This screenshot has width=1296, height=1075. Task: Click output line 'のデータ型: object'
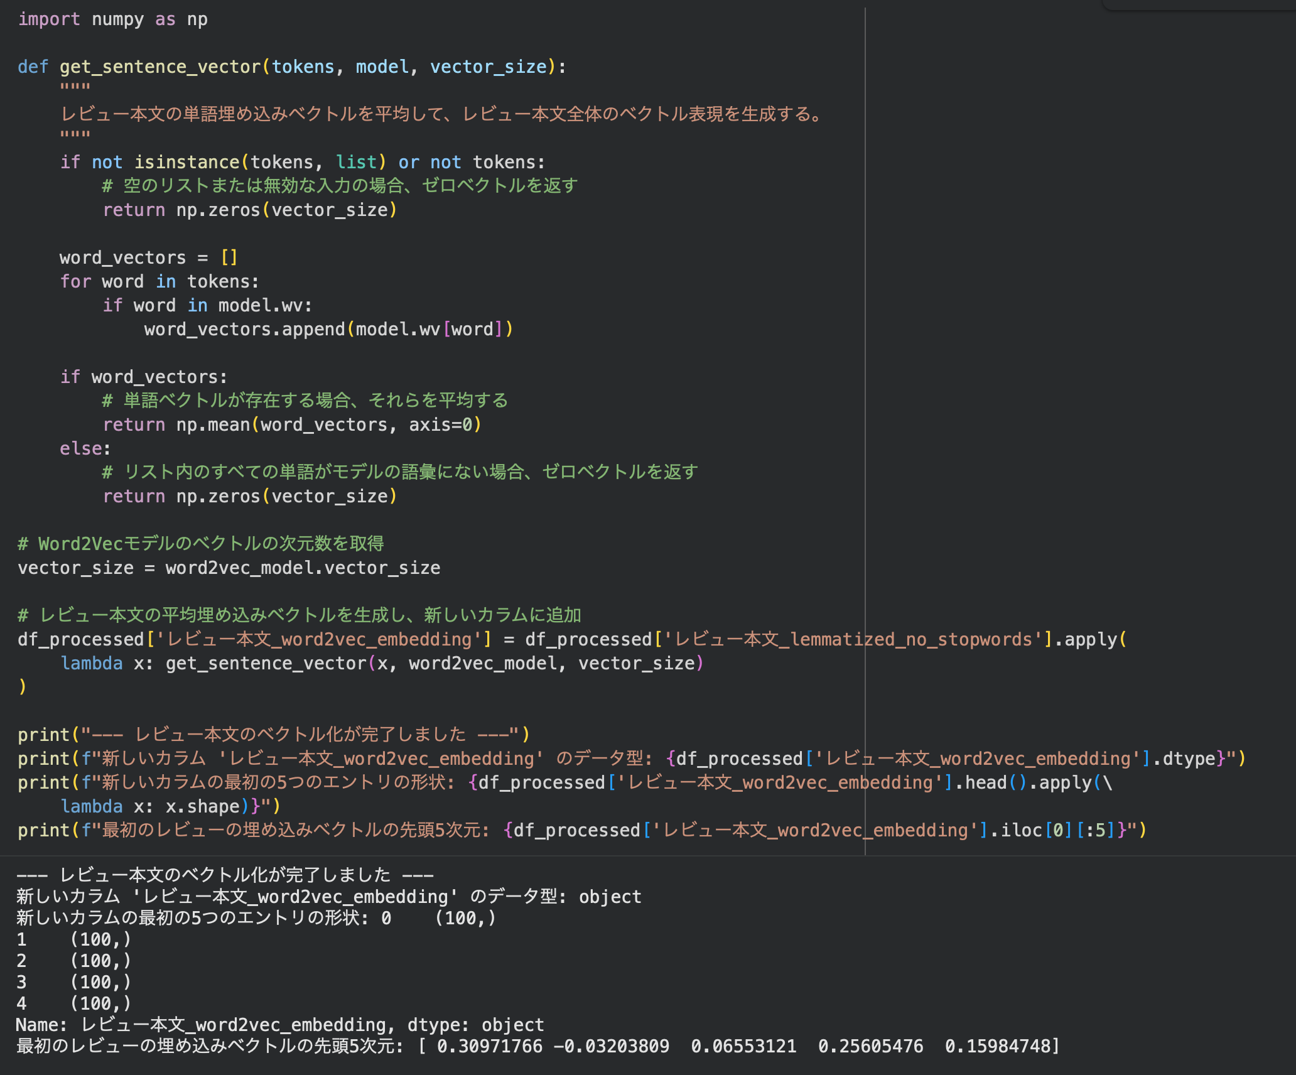click(x=556, y=897)
